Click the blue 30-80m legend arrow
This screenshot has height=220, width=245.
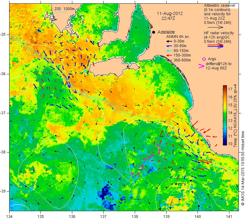(x=169, y=46)
